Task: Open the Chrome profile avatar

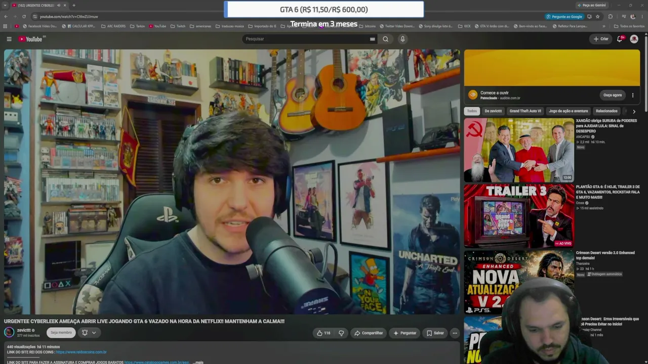Action: tap(633, 17)
